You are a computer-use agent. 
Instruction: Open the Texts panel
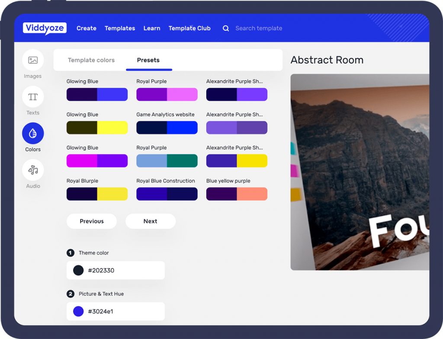point(32,100)
